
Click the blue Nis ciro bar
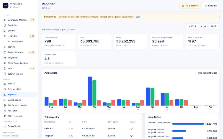[x=90, y=91]
